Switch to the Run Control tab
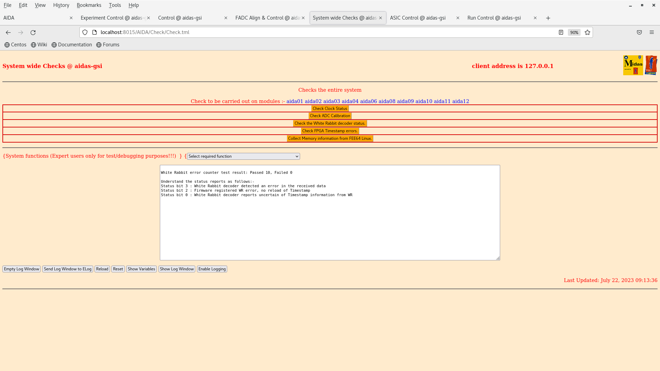 [x=494, y=18]
